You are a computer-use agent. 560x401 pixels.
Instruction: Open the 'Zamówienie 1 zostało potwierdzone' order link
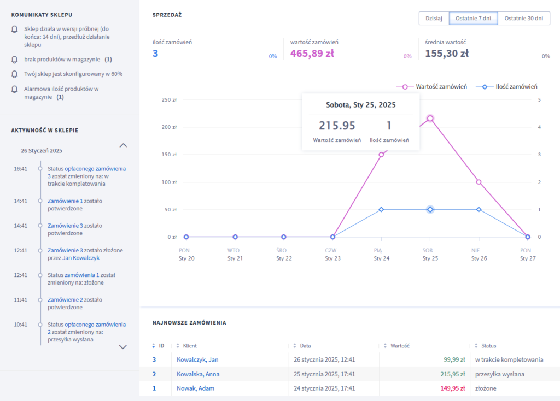coord(66,201)
